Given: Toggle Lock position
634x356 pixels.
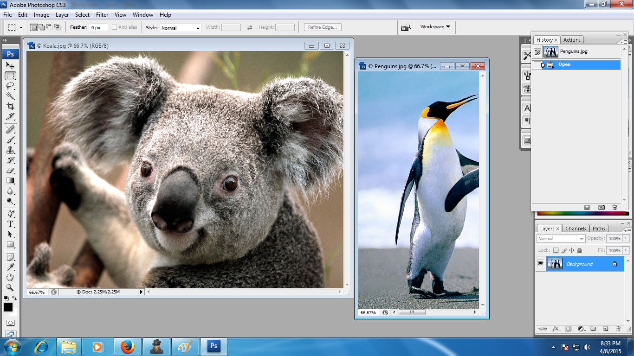Looking at the screenshot, I should [572, 250].
